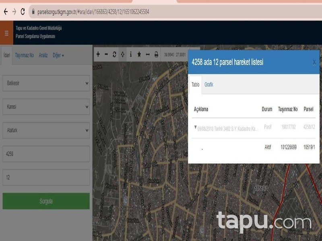Image resolution: width=322 pixels, height=241 pixels.
Task: Open the Analiz tab
Action: (x=43, y=55)
